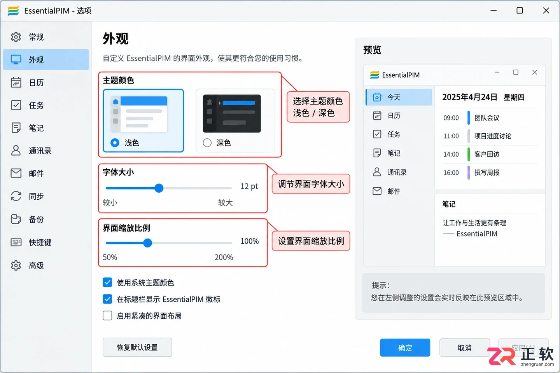Open the 同步 settings section
The width and height of the screenshot is (560, 373).
46,196
